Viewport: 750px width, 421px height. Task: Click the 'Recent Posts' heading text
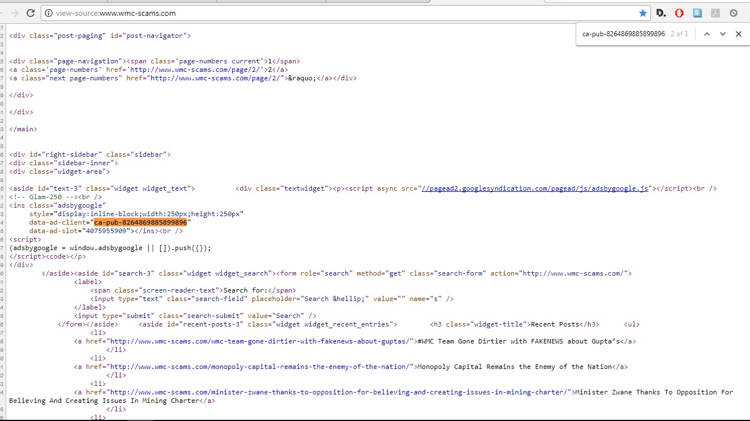[x=554, y=324]
